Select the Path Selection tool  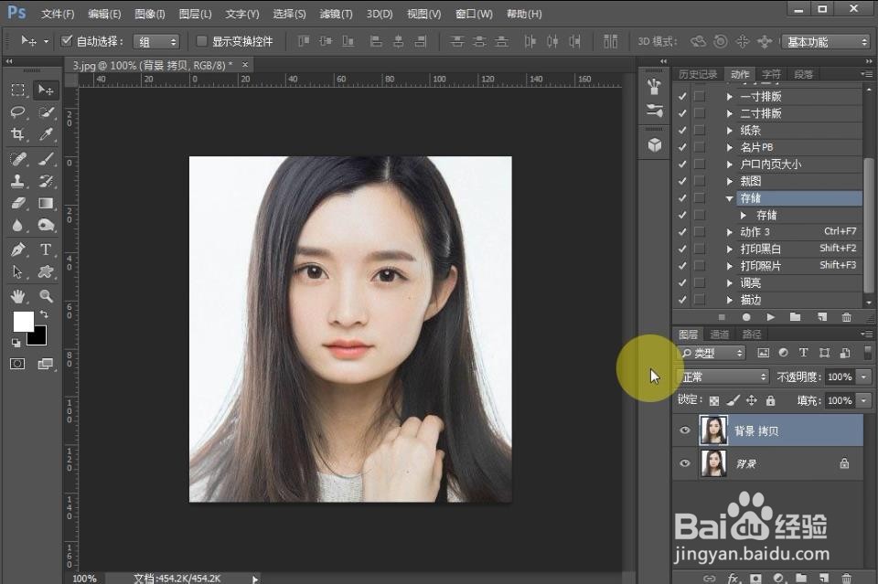coord(18,271)
